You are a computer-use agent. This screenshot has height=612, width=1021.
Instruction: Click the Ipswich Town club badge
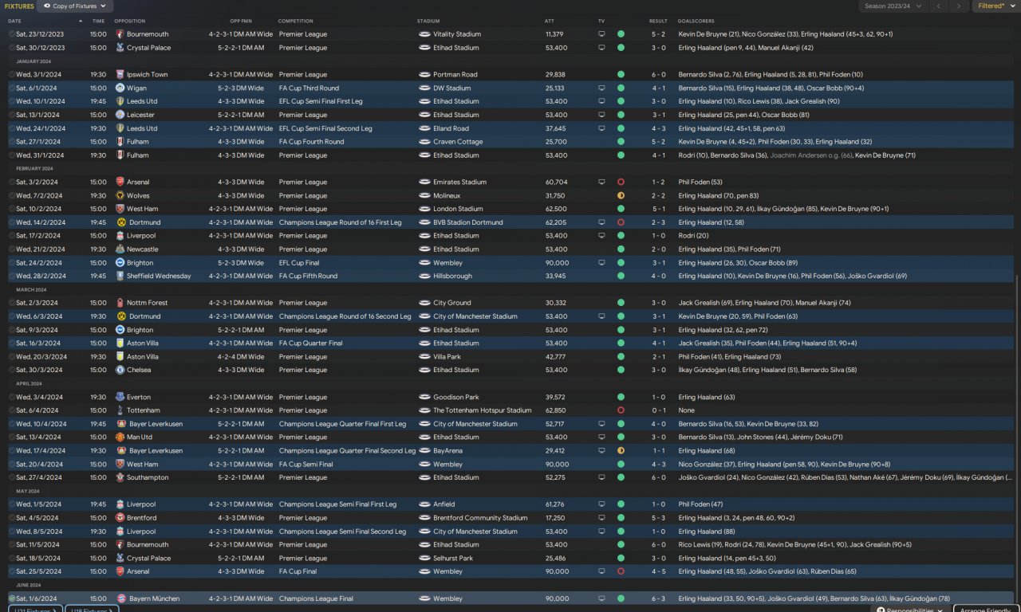coord(121,75)
